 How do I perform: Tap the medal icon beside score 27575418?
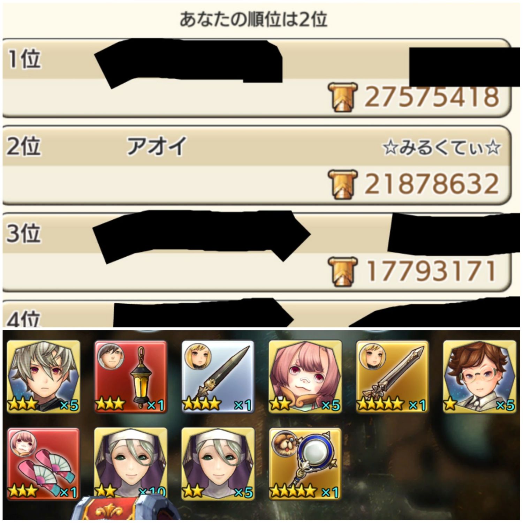point(343,98)
